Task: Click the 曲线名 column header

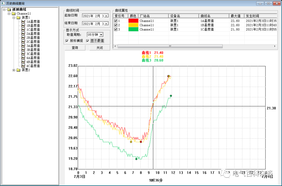Action: (x=214, y=16)
